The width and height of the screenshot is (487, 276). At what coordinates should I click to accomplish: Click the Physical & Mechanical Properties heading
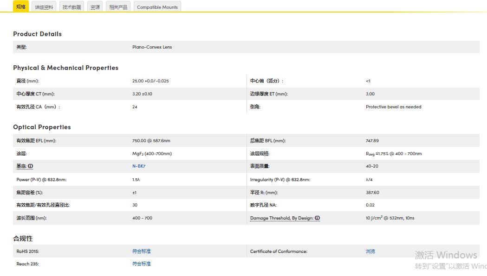(65, 68)
